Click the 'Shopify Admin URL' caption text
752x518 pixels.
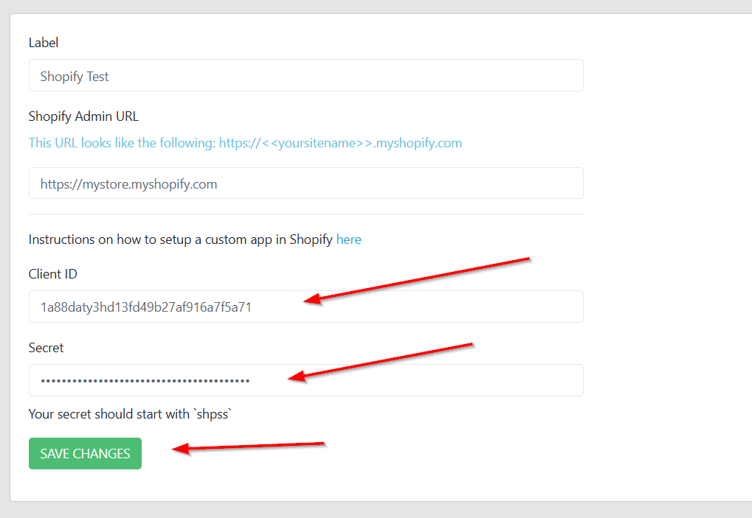[x=83, y=116]
